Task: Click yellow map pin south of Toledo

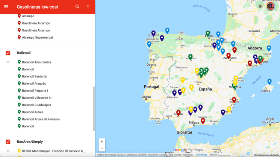Action: tap(191, 88)
